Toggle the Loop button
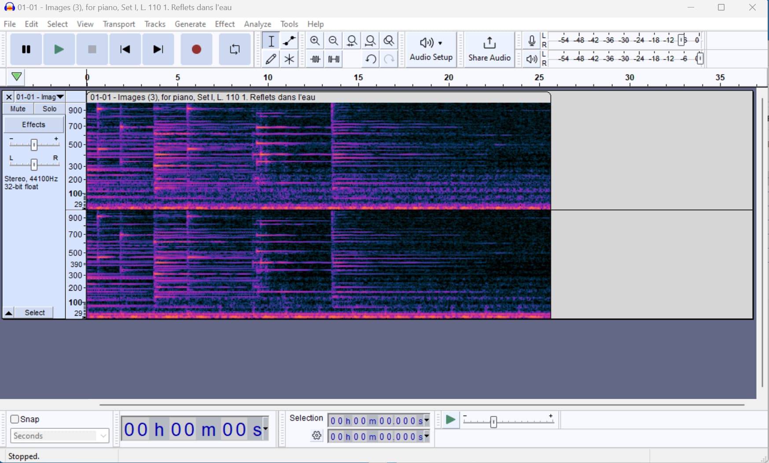 pos(235,49)
